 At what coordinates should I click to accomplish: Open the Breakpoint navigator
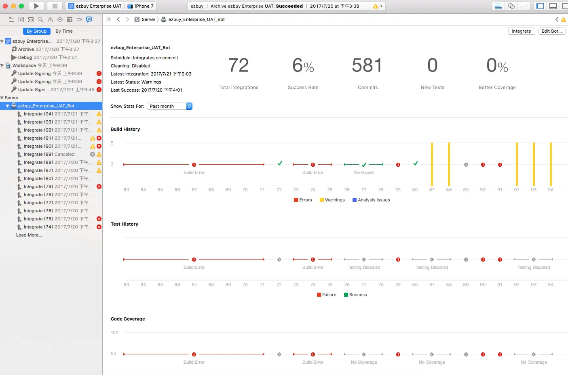coord(79,19)
